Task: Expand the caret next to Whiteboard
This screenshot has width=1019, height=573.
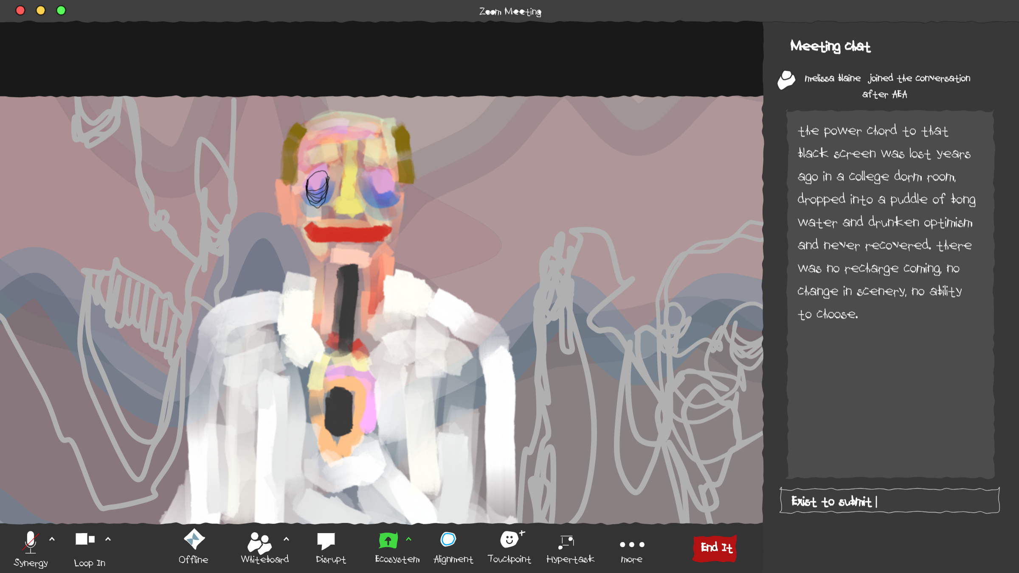Action: [x=286, y=539]
